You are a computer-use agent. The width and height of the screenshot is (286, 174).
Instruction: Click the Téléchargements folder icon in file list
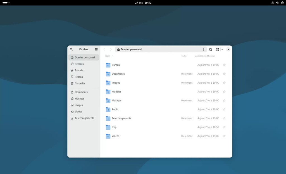coord(108,118)
